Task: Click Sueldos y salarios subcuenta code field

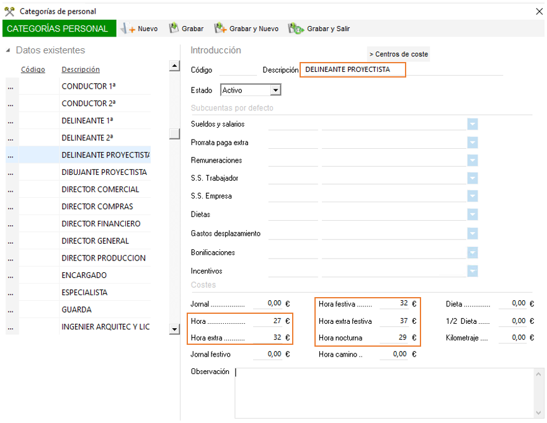Action: pyautogui.click(x=293, y=124)
